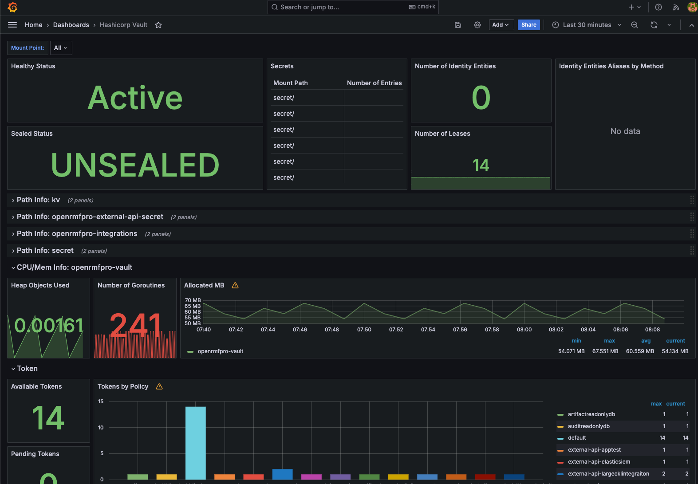Click the Mount Point label
The width and height of the screenshot is (698, 484).
pos(28,48)
